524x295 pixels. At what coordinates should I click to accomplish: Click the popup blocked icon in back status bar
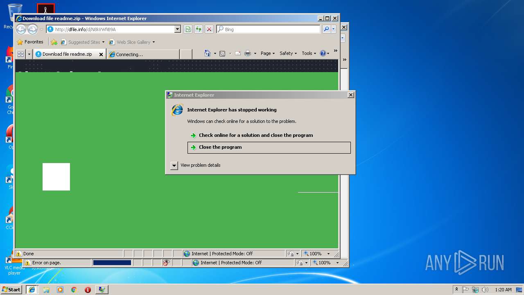[x=166, y=263]
